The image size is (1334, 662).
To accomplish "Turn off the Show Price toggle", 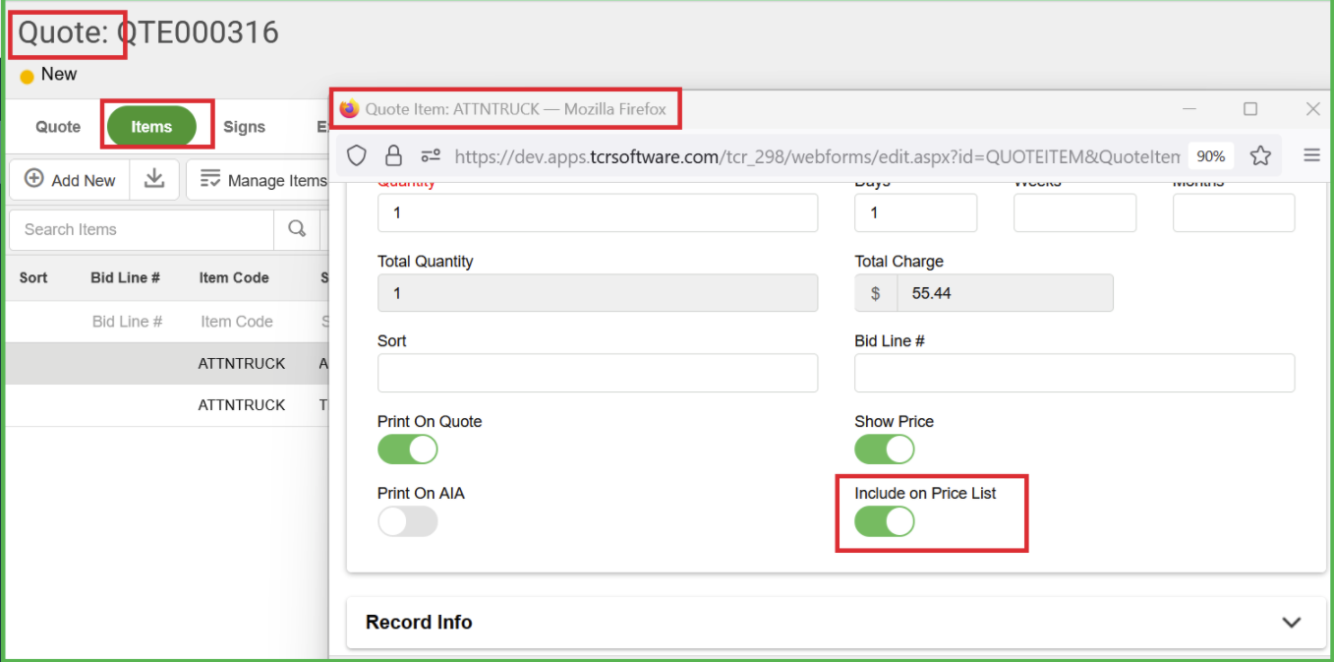I will click(884, 450).
